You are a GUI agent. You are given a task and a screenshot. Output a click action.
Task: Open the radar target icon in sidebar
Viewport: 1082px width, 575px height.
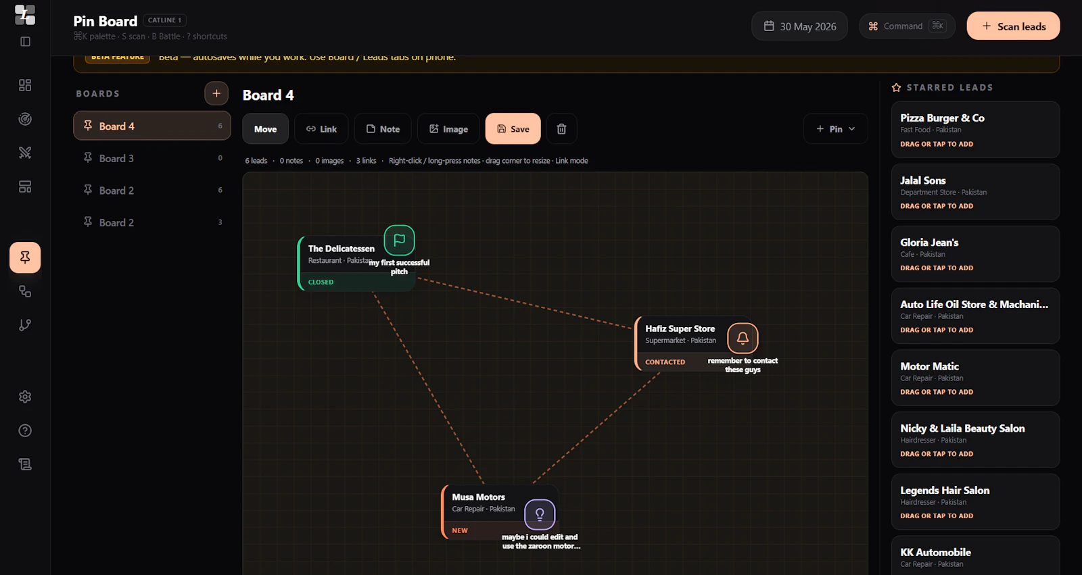click(25, 119)
